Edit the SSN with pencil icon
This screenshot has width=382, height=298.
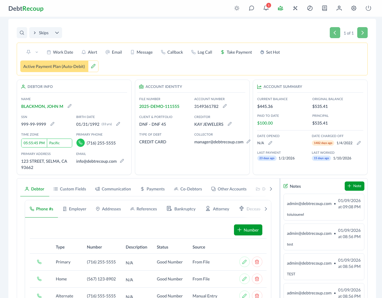point(53,124)
